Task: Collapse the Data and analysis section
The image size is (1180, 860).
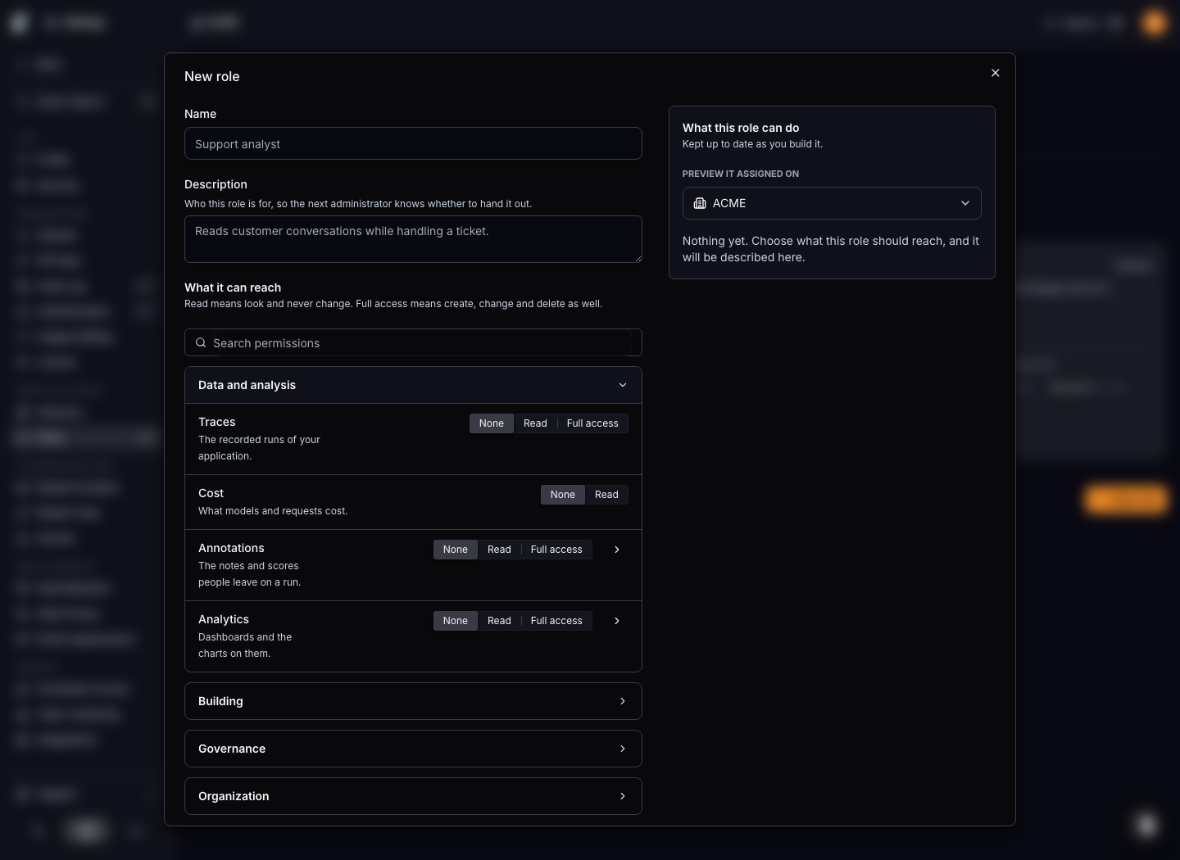Action: click(x=413, y=385)
